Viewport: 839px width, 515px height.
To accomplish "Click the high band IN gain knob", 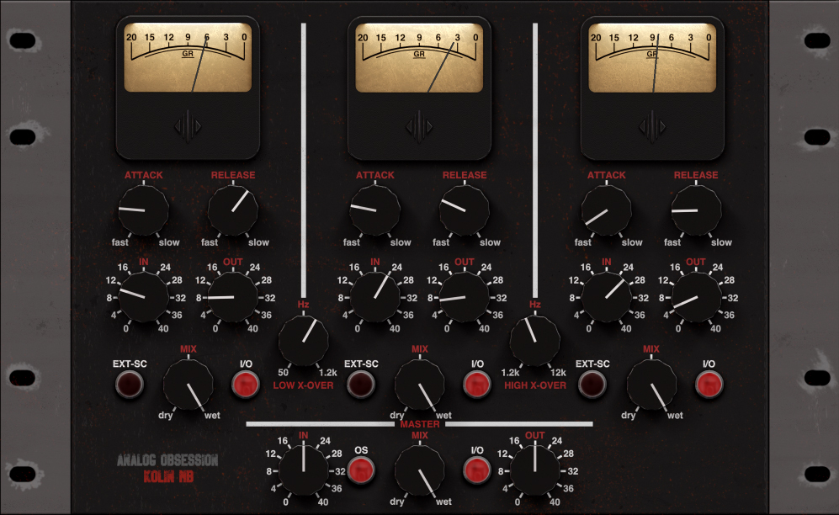I will coord(606,297).
